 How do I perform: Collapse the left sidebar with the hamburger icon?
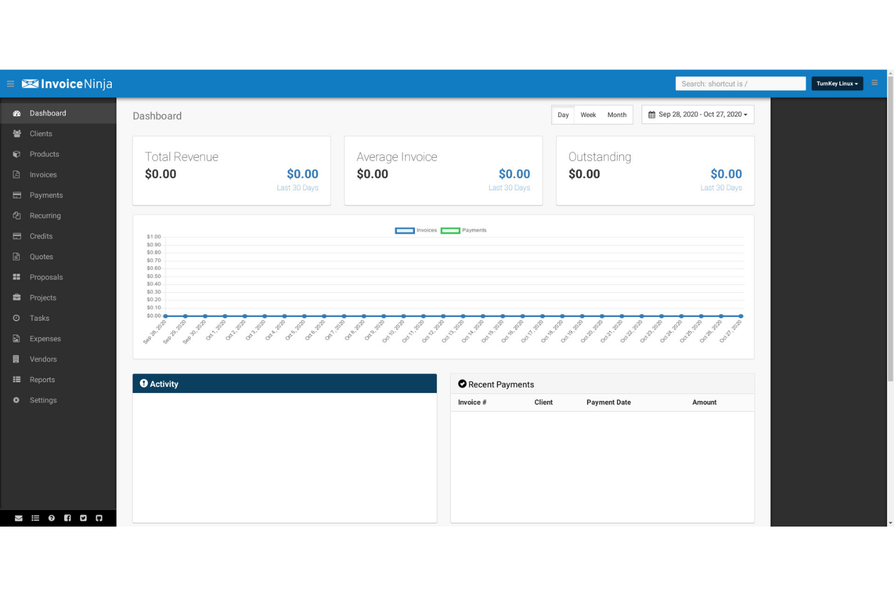coord(10,84)
